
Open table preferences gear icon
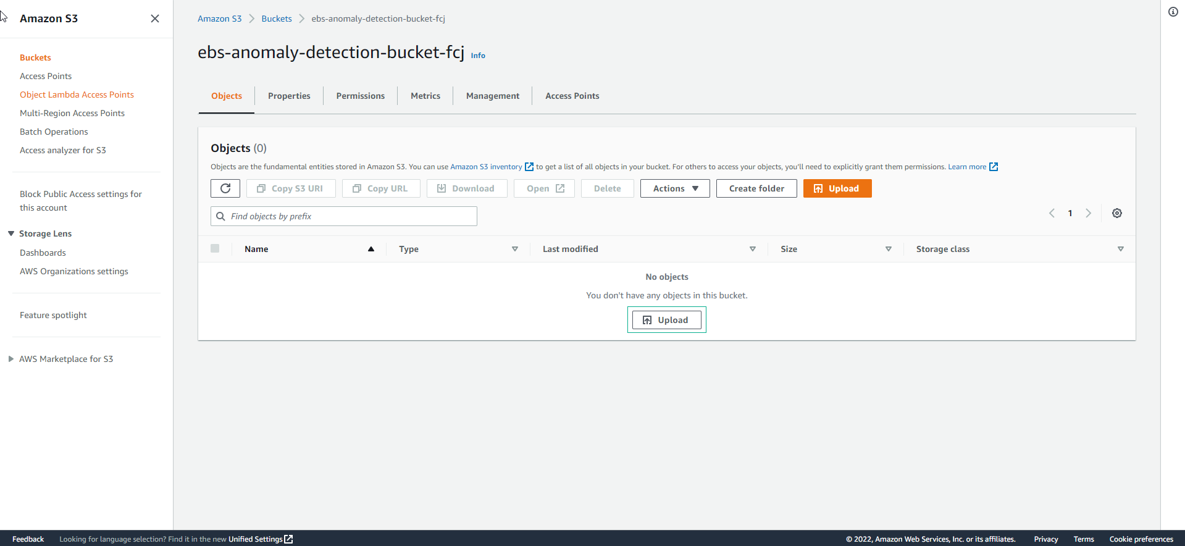(x=1117, y=213)
